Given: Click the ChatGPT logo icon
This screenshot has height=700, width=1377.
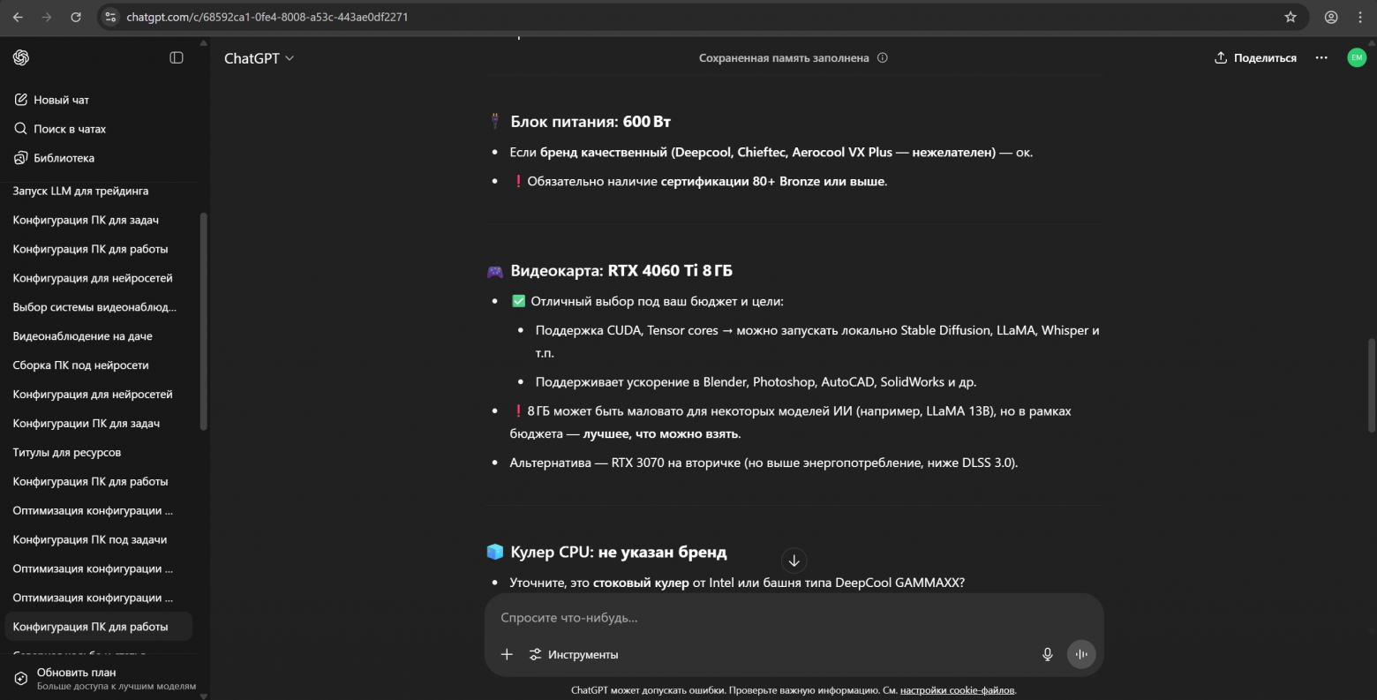Looking at the screenshot, I should pos(21,57).
